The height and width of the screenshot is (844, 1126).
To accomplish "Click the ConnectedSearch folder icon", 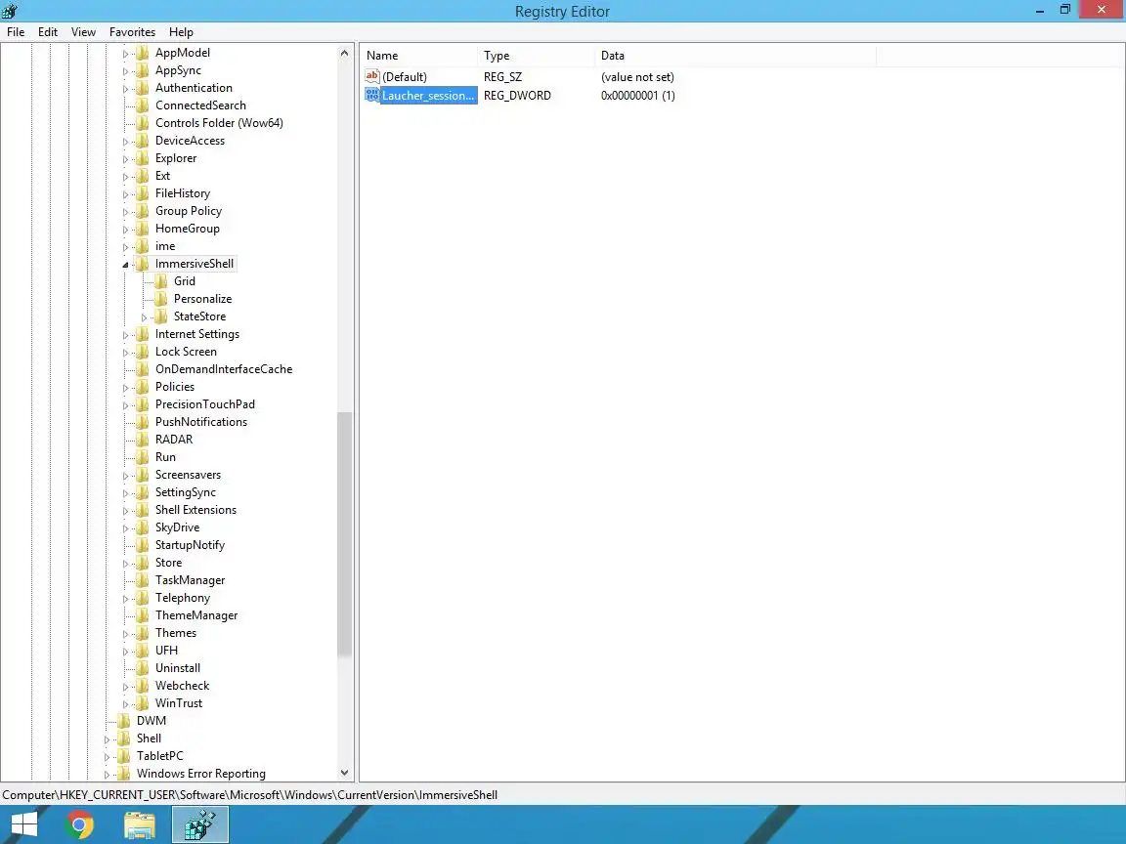I will pos(142,105).
